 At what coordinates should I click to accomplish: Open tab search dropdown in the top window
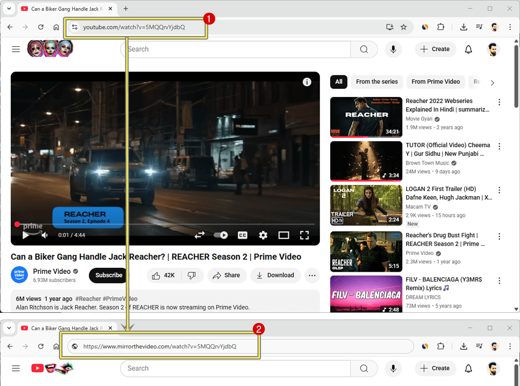pyautogui.click(x=9, y=9)
